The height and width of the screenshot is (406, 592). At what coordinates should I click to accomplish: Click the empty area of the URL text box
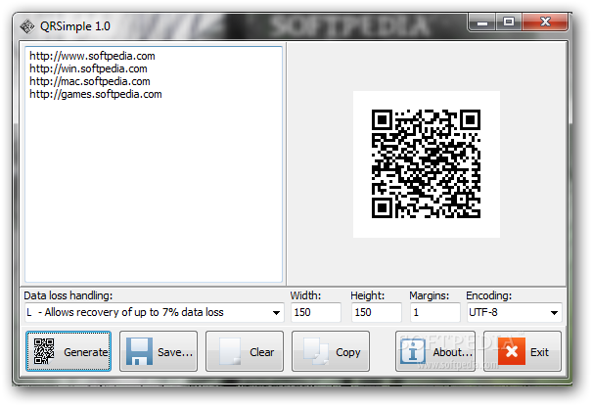click(154, 189)
